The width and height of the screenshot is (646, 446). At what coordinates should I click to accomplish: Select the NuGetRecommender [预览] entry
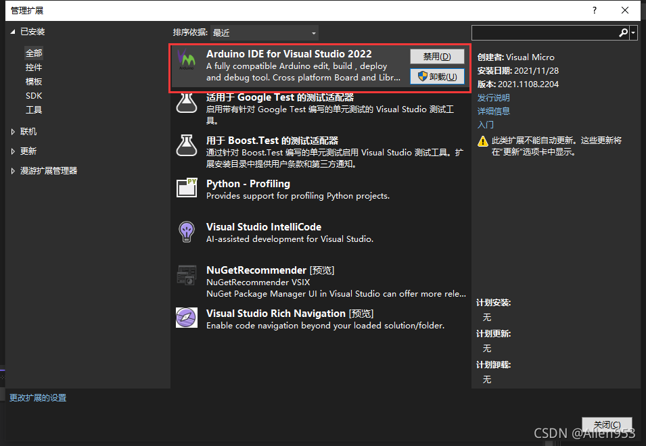tap(321, 281)
